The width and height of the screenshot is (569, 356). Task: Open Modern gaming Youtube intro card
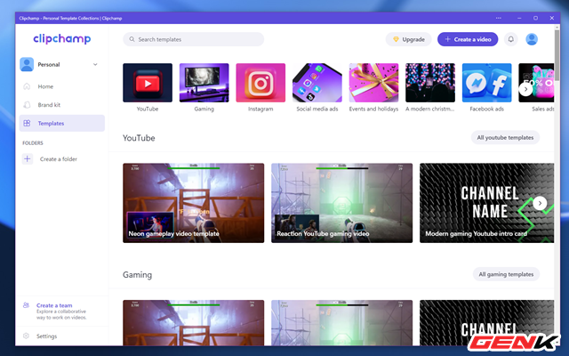point(486,203)
